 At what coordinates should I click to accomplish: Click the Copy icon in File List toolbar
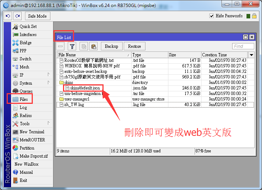[84, 46]
